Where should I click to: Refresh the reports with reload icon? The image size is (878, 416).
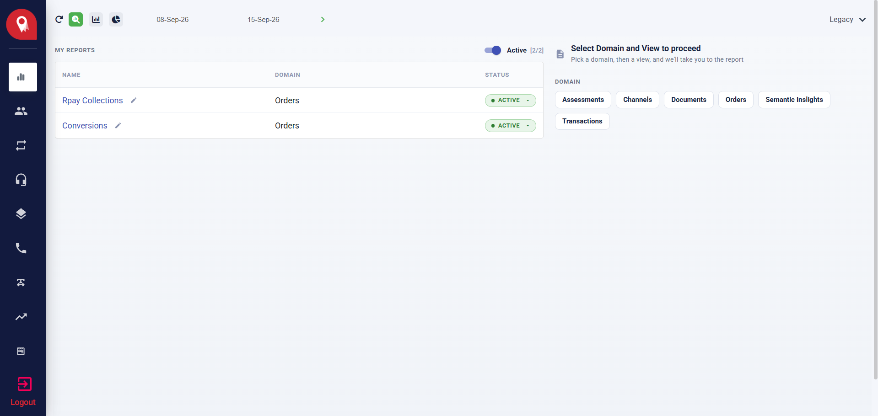[x=59, y=19]
